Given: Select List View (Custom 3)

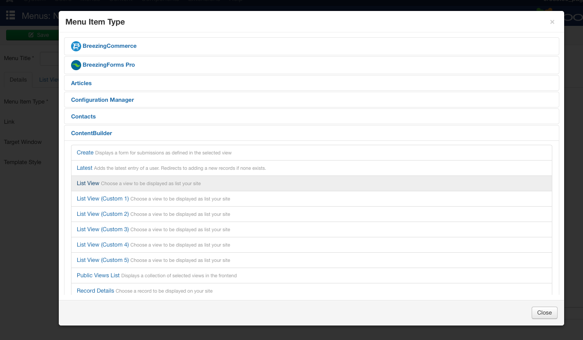Looking at the screenshot, I should click(311, 229).
